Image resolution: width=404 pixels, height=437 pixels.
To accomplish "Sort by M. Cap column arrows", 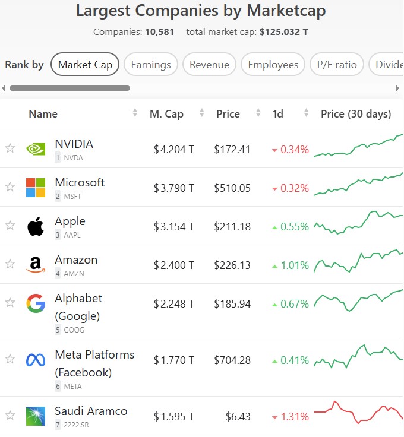I will (202, 113).
